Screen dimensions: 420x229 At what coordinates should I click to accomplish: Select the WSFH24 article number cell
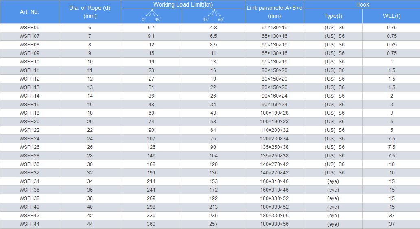pos(29,139)
